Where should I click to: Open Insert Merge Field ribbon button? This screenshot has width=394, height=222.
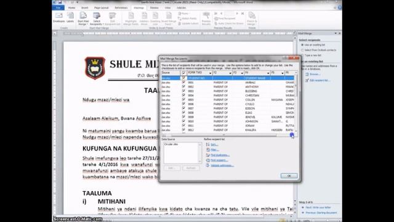click(x=169, y=18)
